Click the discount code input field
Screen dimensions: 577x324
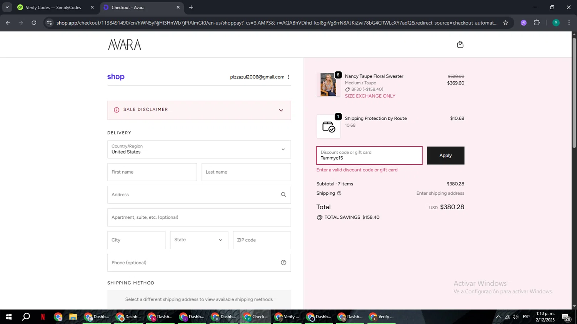click(x=369, y=155)
